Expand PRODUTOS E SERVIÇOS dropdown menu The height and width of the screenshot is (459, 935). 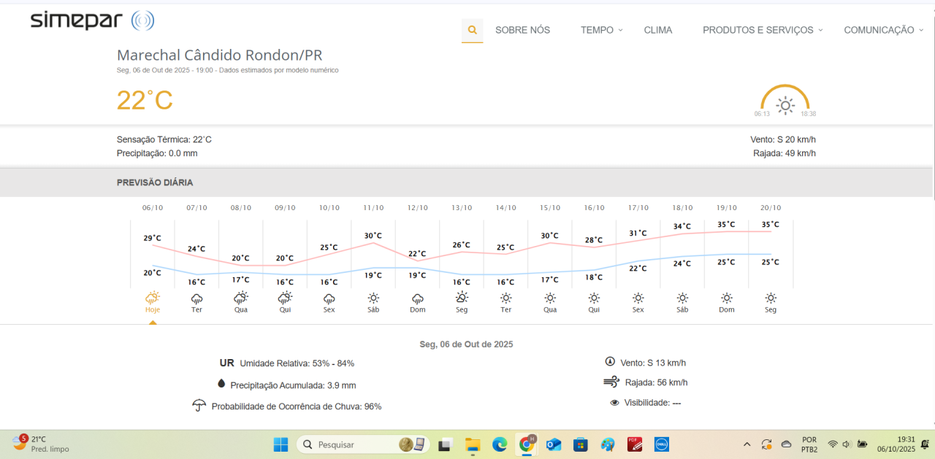tap(762, 30)
